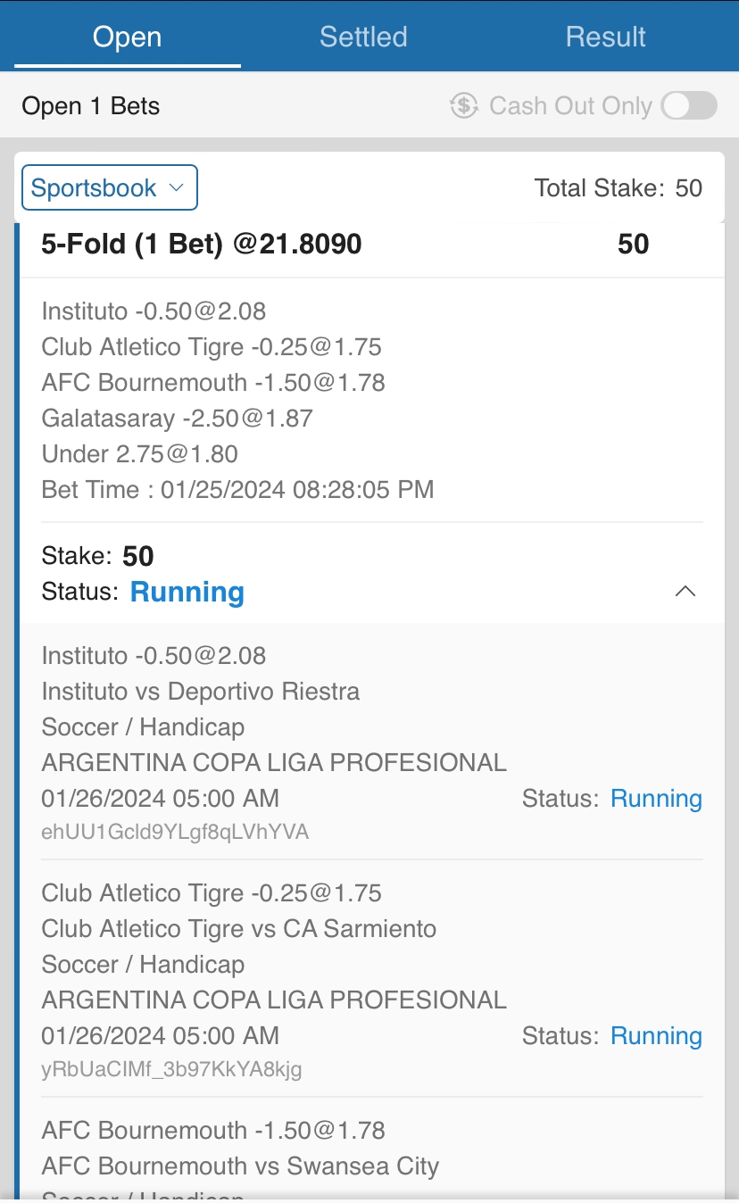This screenshot has width=739, height=1203.
Task: Click the cash out dollar icon
Action: 464,105
